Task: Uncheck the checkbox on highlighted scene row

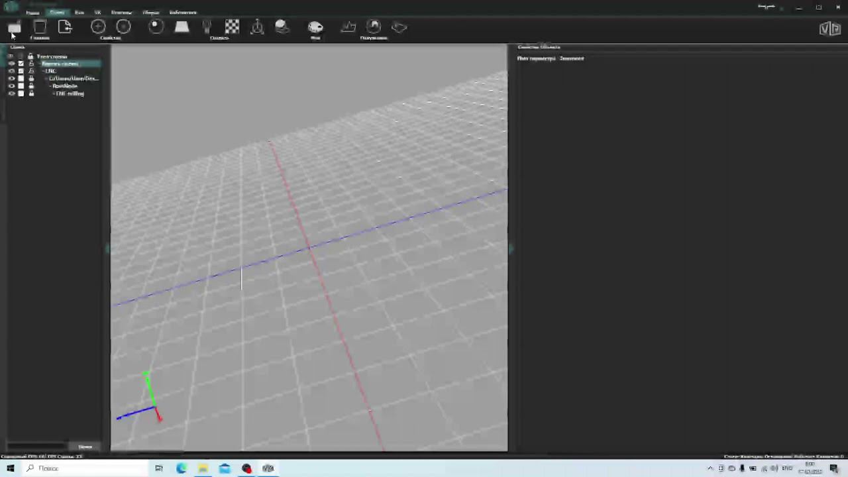Action: 21,64
